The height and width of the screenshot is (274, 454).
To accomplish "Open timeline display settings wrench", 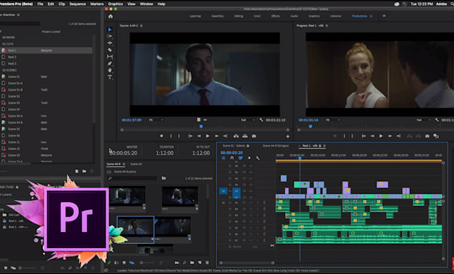I will pos(258,158).
